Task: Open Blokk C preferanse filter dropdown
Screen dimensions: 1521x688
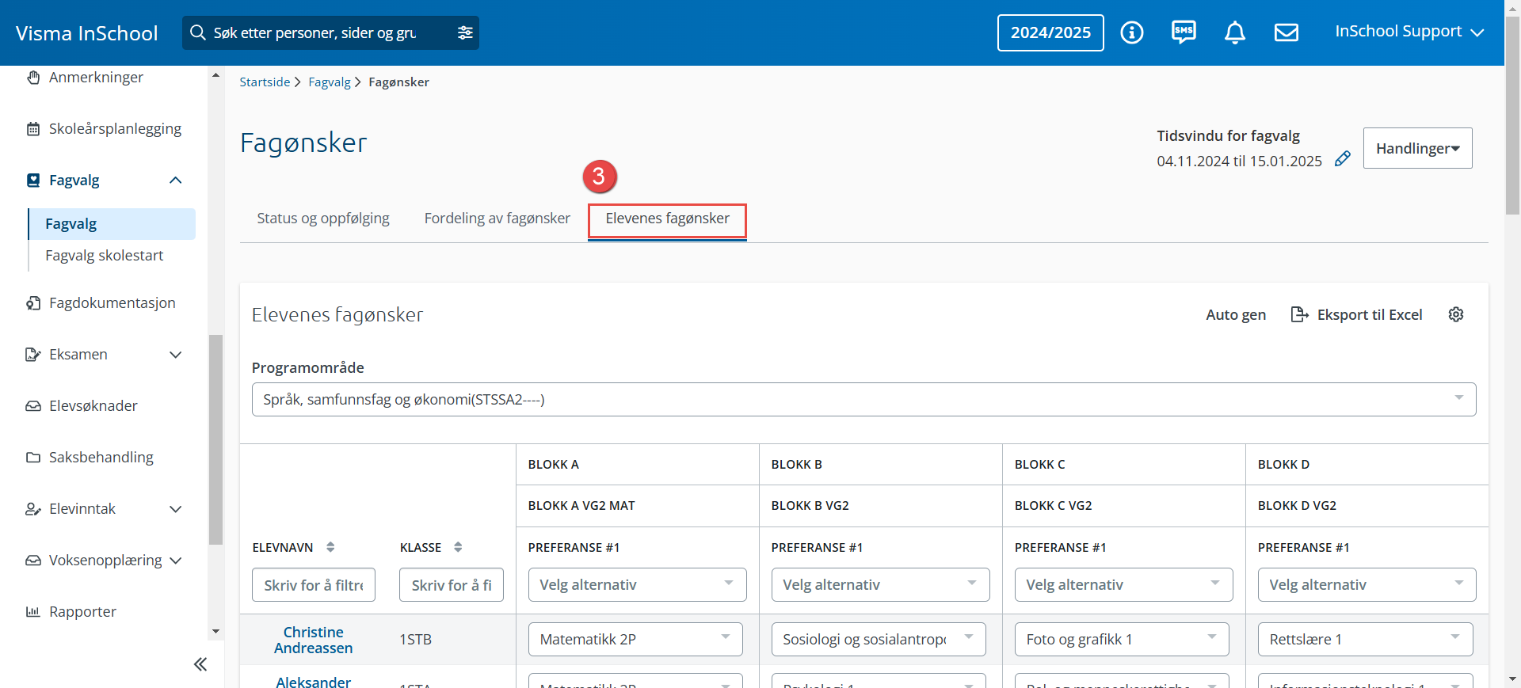Action: [x=1123, y=585]
